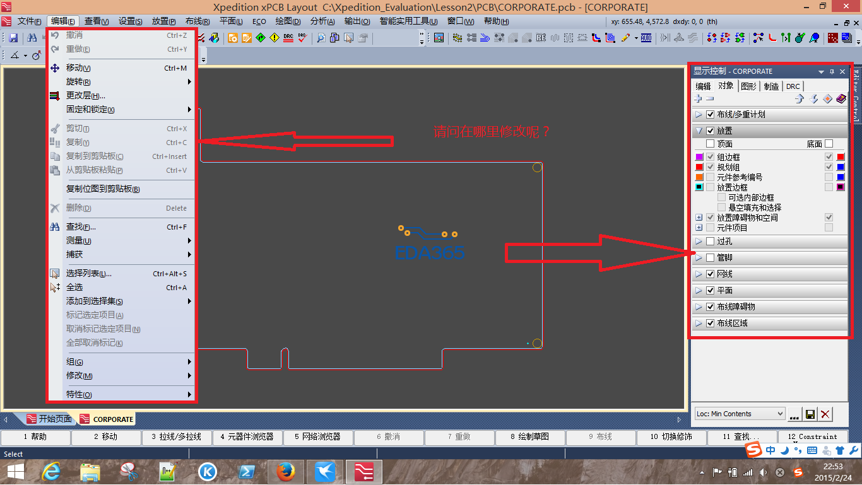Switch to the DRC tab in Display Control
The width and height of the screenshot is (862, 485).
tap(793, 86)
